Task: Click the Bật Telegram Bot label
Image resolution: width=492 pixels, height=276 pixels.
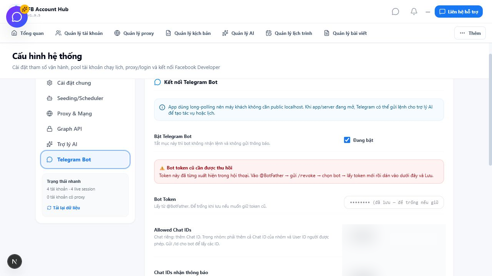Action: (173, 136)
